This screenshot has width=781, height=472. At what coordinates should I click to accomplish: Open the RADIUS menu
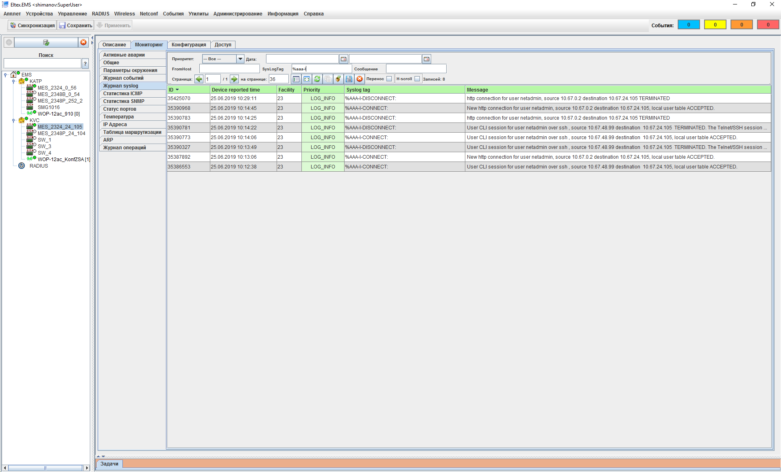point(100,13)
